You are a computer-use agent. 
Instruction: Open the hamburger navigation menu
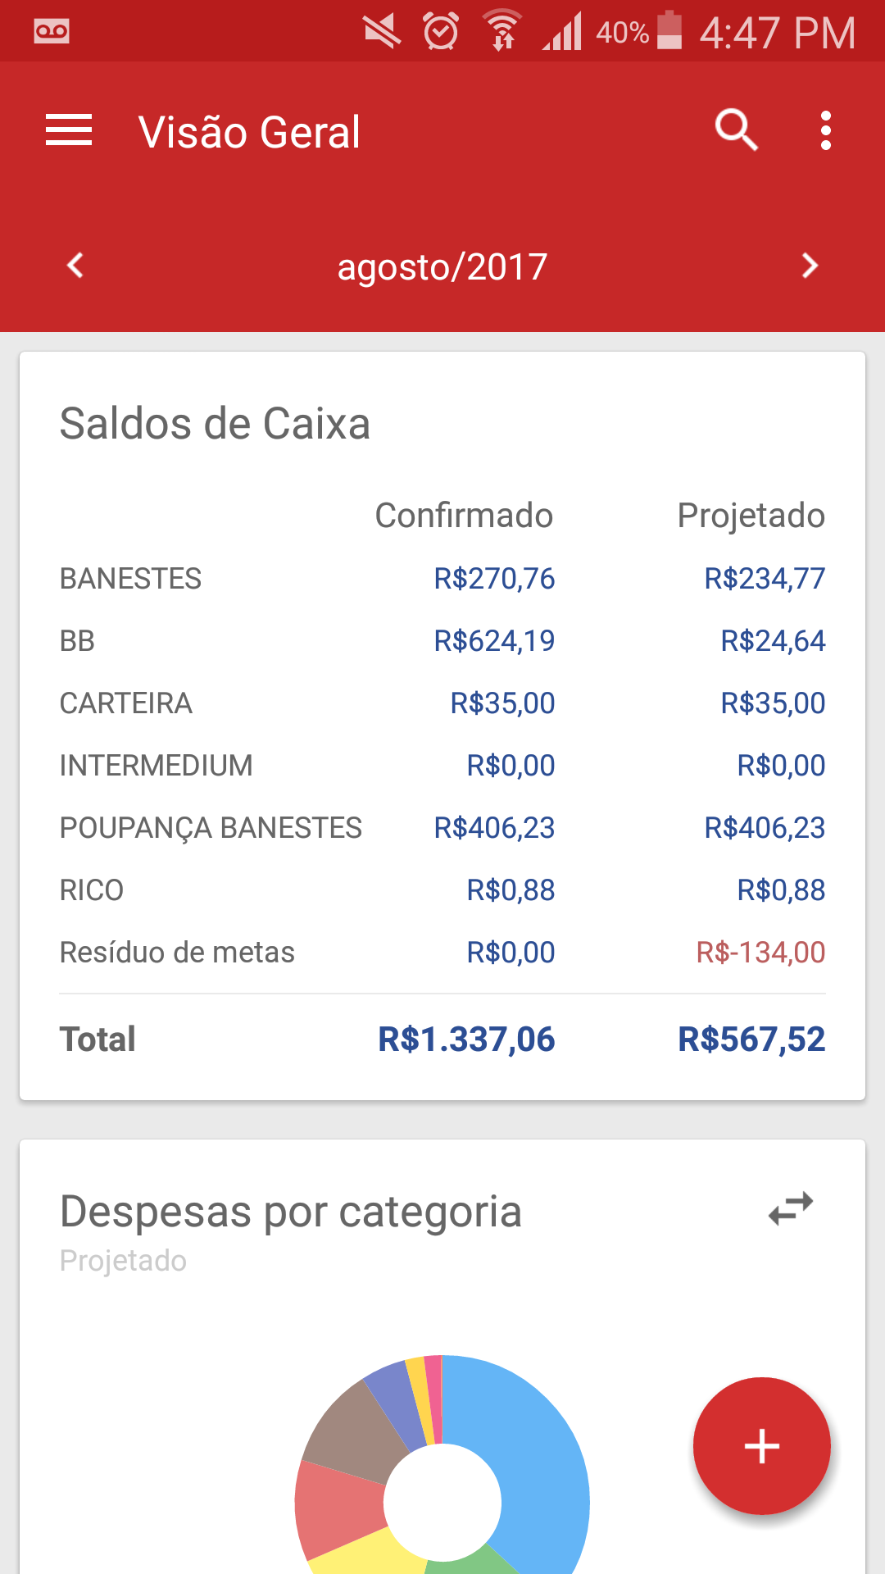coord(69,131)
